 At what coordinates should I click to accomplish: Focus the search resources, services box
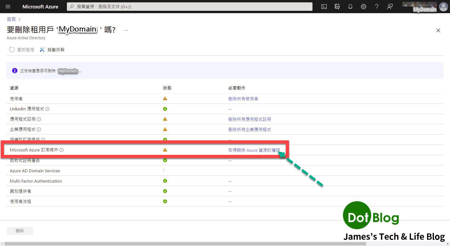pyautogui.click(x=190, y=7)
